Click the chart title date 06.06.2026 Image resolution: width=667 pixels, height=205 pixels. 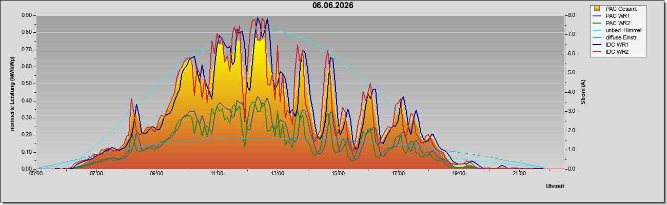pos(333,6)
